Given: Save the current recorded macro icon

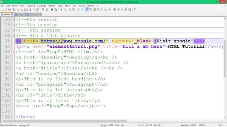Looking at the screenshot, I should pyautogui.click(x=130, y=10).
